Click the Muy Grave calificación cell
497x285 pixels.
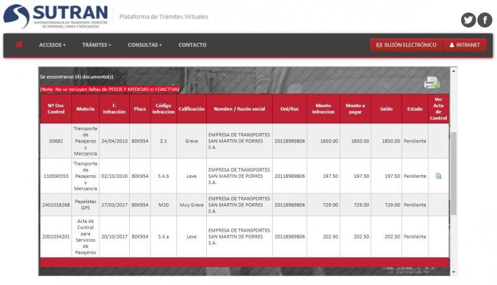click(x=191, y=204)
